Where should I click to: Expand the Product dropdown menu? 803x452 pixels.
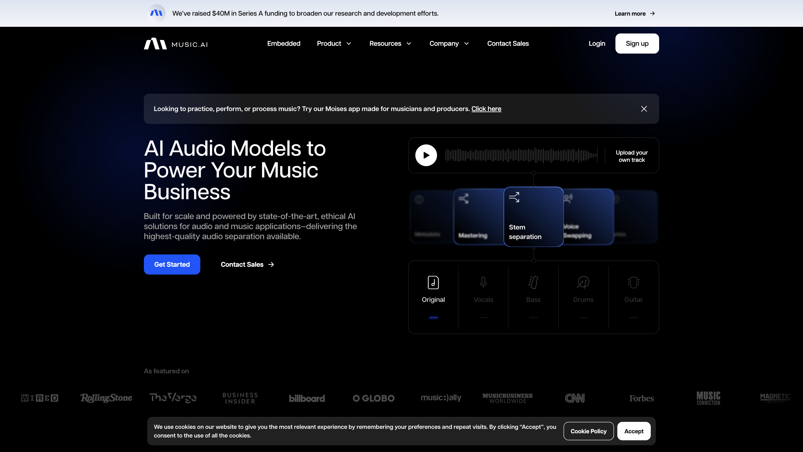334,43
